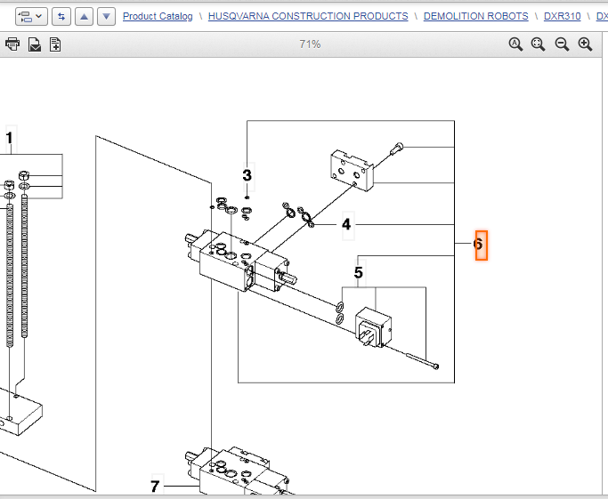
Task: Open HUSQVARNA CONSTRUCTION PRODUCTS breadcrumb
Action: coord(308,16)
